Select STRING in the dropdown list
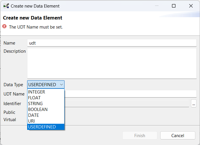 [46, 104]
